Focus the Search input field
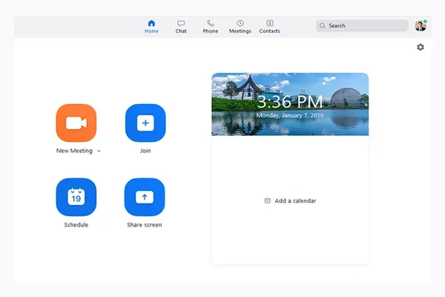445x297 pixels. point(362,26)
